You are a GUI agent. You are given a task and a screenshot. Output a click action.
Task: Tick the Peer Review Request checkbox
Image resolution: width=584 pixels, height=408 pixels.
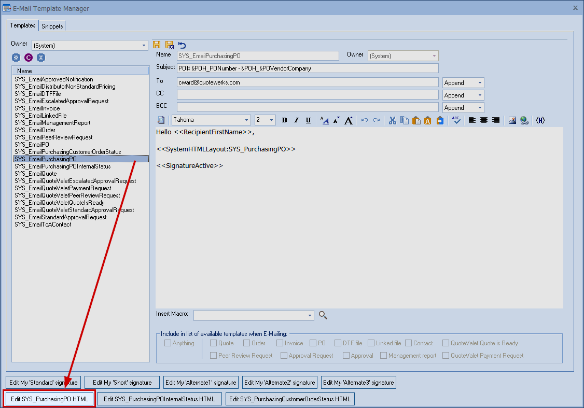coord(213,356)
